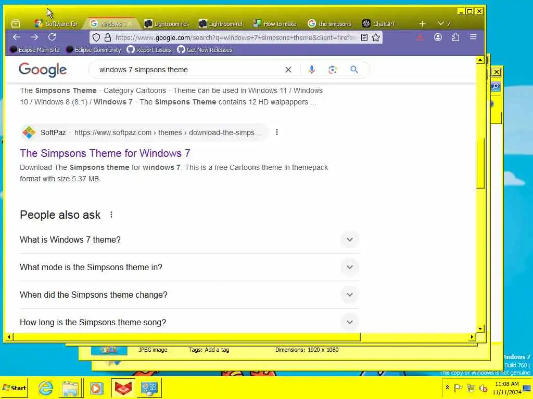Image resolution: width=533 pixels, height=399 pixels.
Task: Clear the Google search box
Action: tap(288, 70)
